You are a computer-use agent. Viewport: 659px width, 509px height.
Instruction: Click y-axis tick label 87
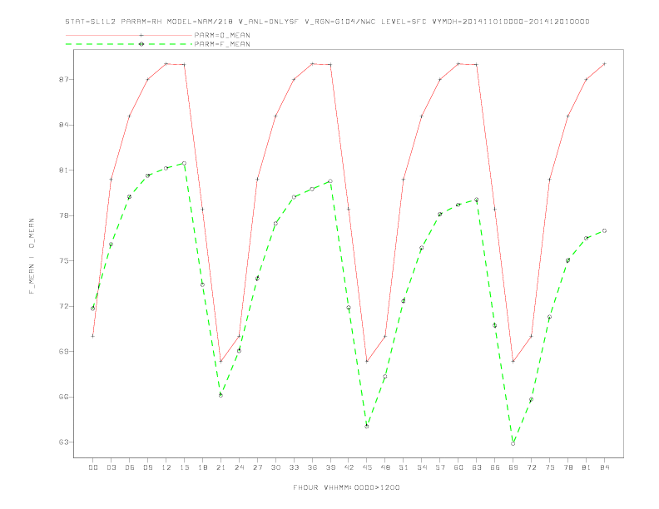pyautogui.click(x=63, y=79)
